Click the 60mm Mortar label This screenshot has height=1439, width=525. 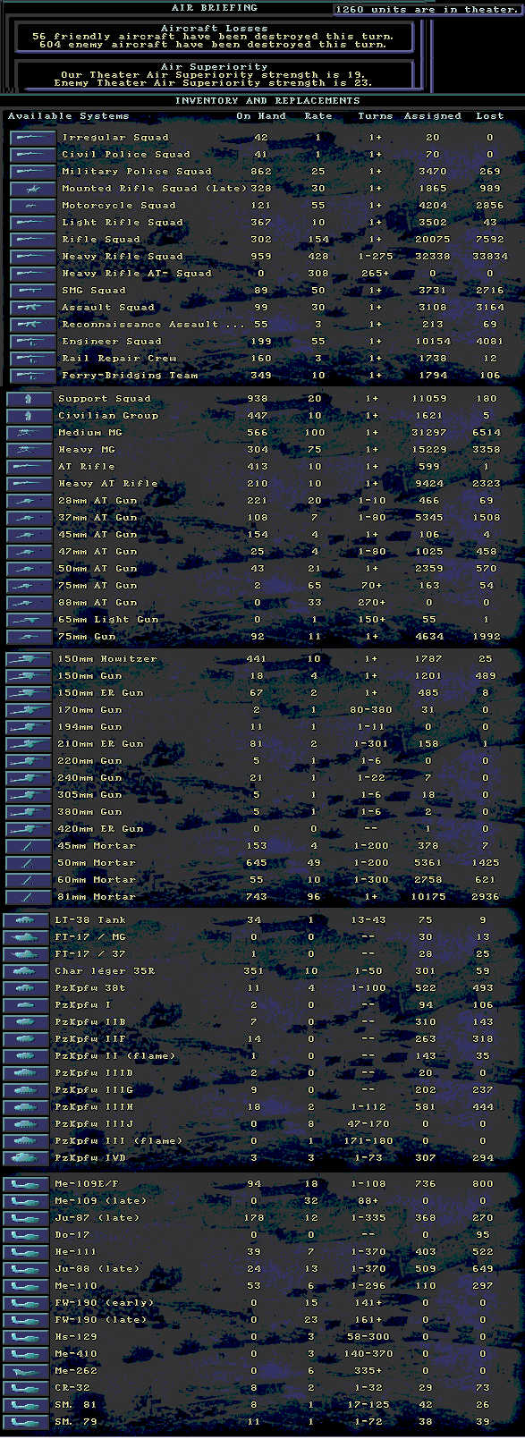click(97, 880)
